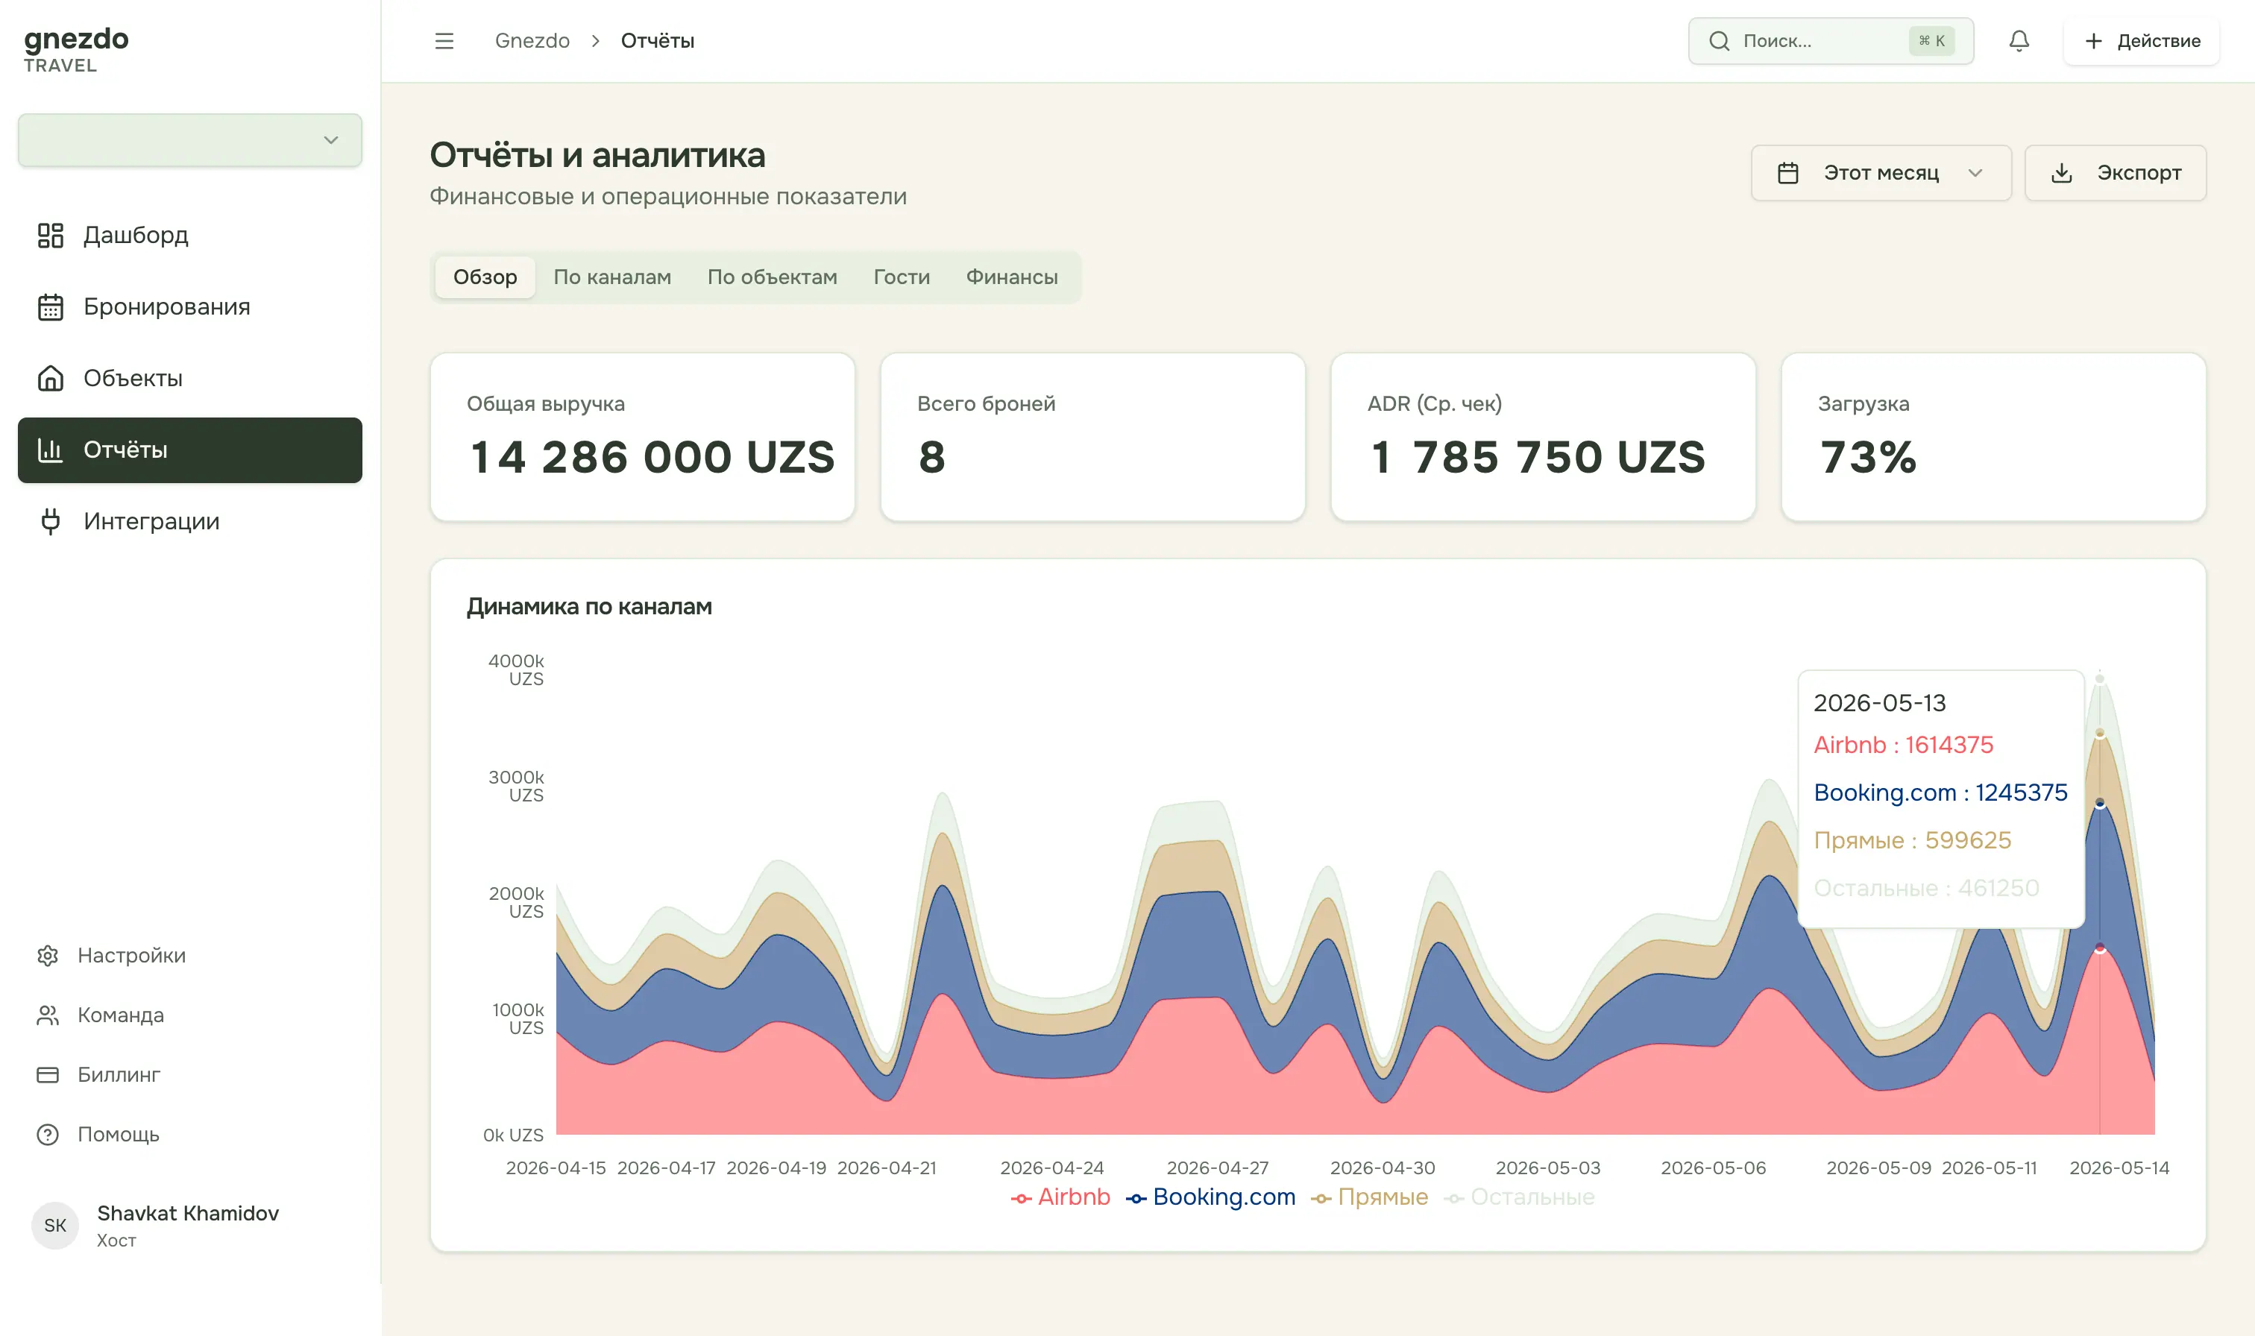
Task: Click the calendar icon in period selector
Action: 1787,173
